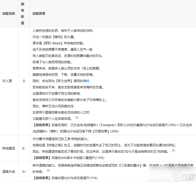The image size is (196, 182).
Task: Click the 技能名称 column header
Action: click(9, 13)
